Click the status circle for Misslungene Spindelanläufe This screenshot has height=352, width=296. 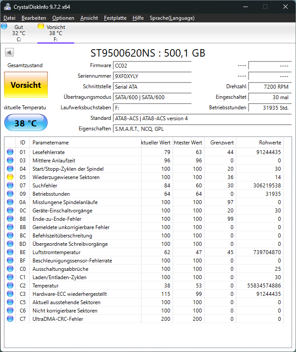(10, 202)
